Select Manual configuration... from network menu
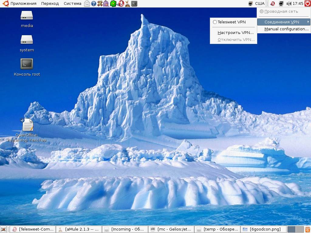The image size is (311, 233). pos(286,29)
